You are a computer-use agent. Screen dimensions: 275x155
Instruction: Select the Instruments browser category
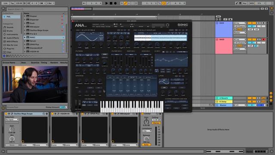[x=12, y=34]
